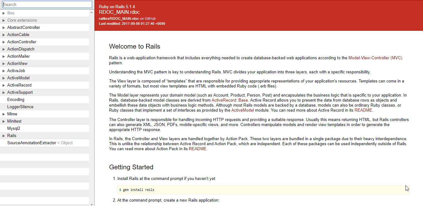Expand Rails triangle in sidebar
The width and height of the screenshot is (423, 206).
[x=4, y=136]
